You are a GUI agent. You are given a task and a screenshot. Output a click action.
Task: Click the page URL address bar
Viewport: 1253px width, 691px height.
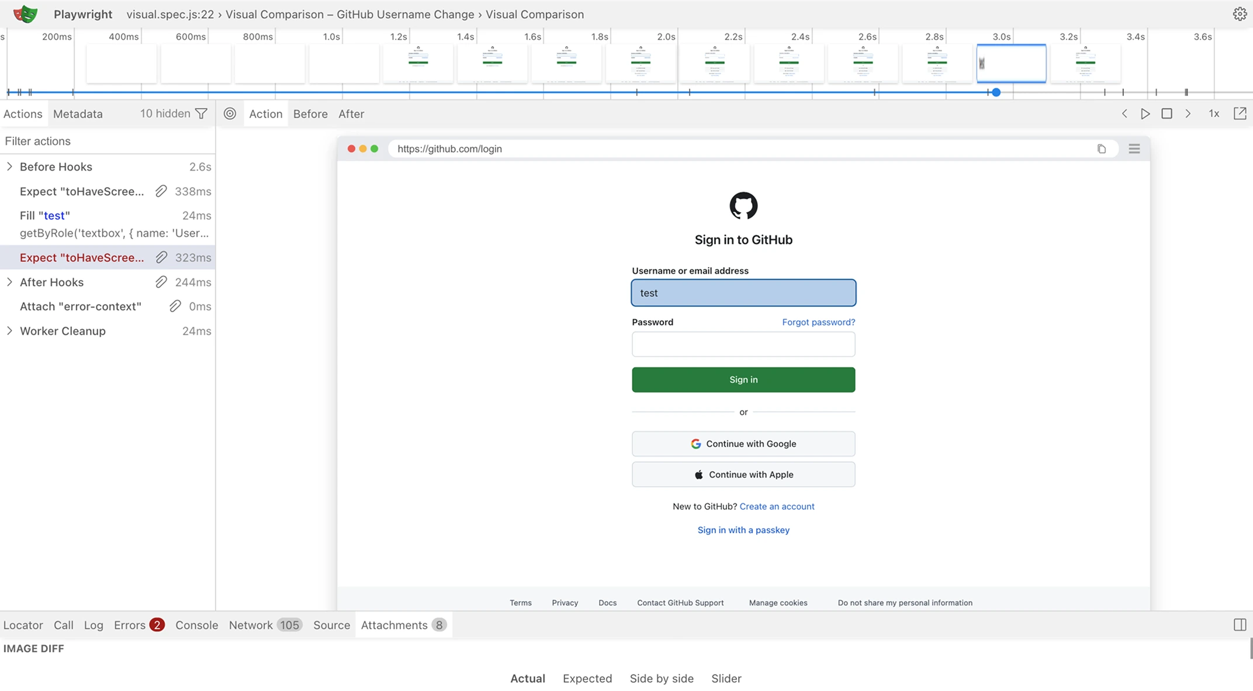pyautogui.click(x=753, y=148)
